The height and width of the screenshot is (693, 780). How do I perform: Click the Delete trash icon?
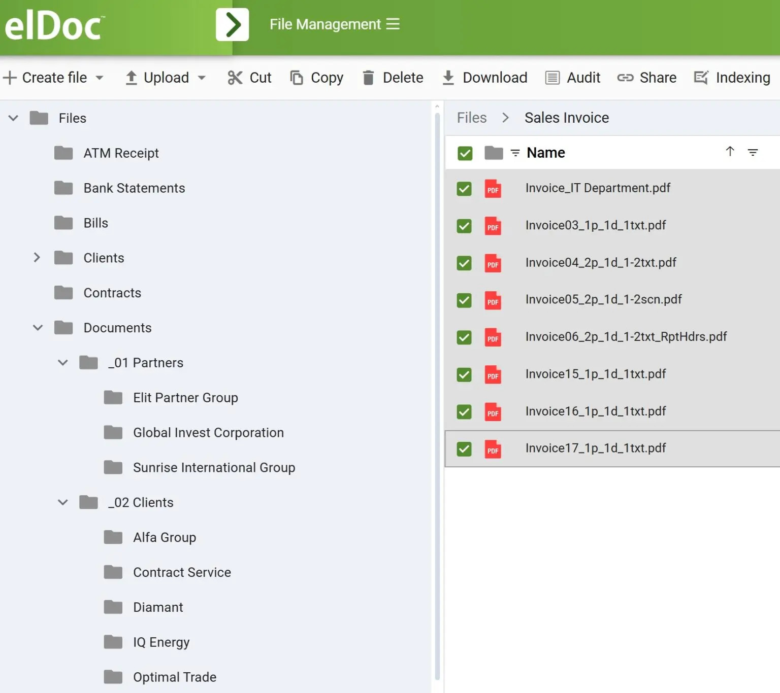(x=368, y=78)
